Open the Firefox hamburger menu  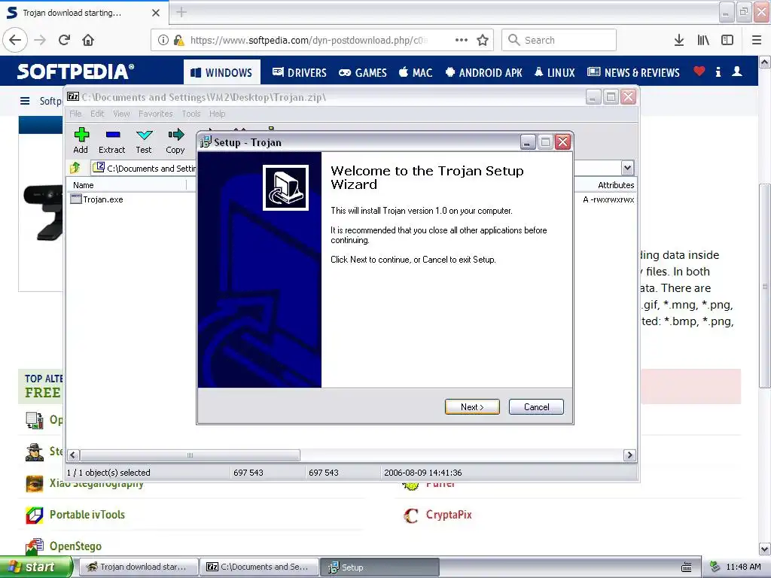click(x=756, y=40)
